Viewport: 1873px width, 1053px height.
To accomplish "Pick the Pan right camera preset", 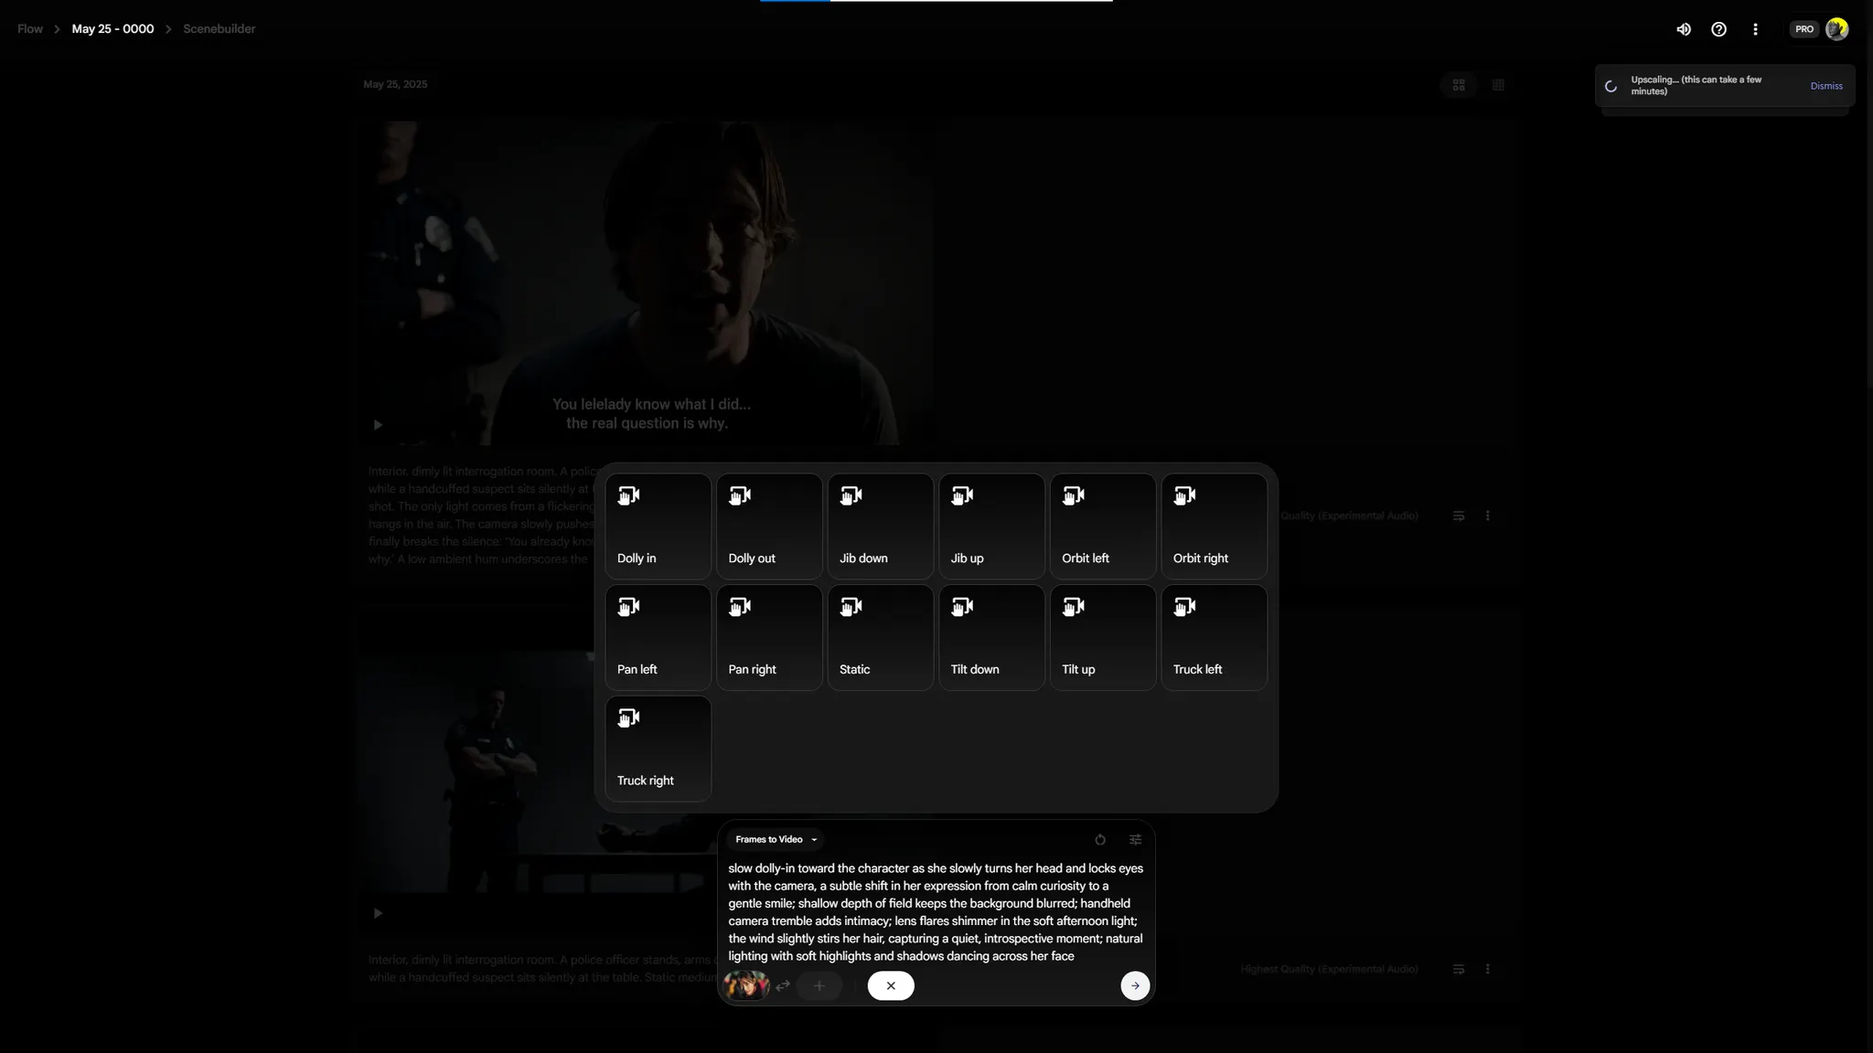I will tap(768, 638).
